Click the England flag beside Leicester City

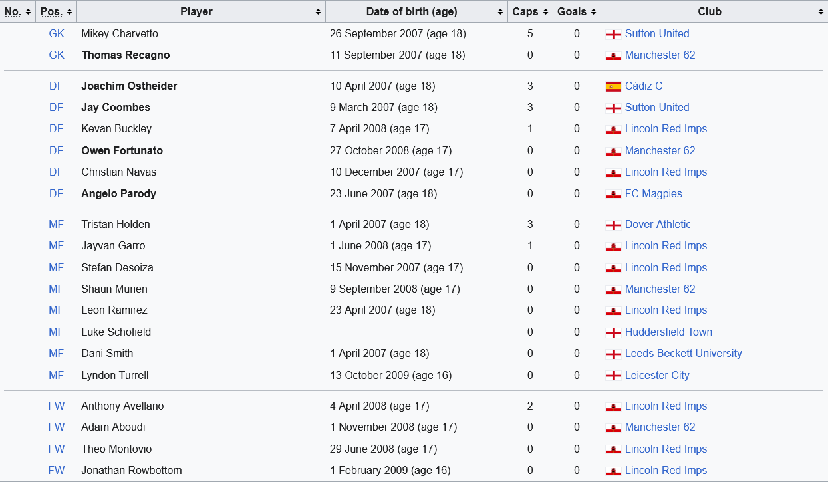[x=613, y=376]
